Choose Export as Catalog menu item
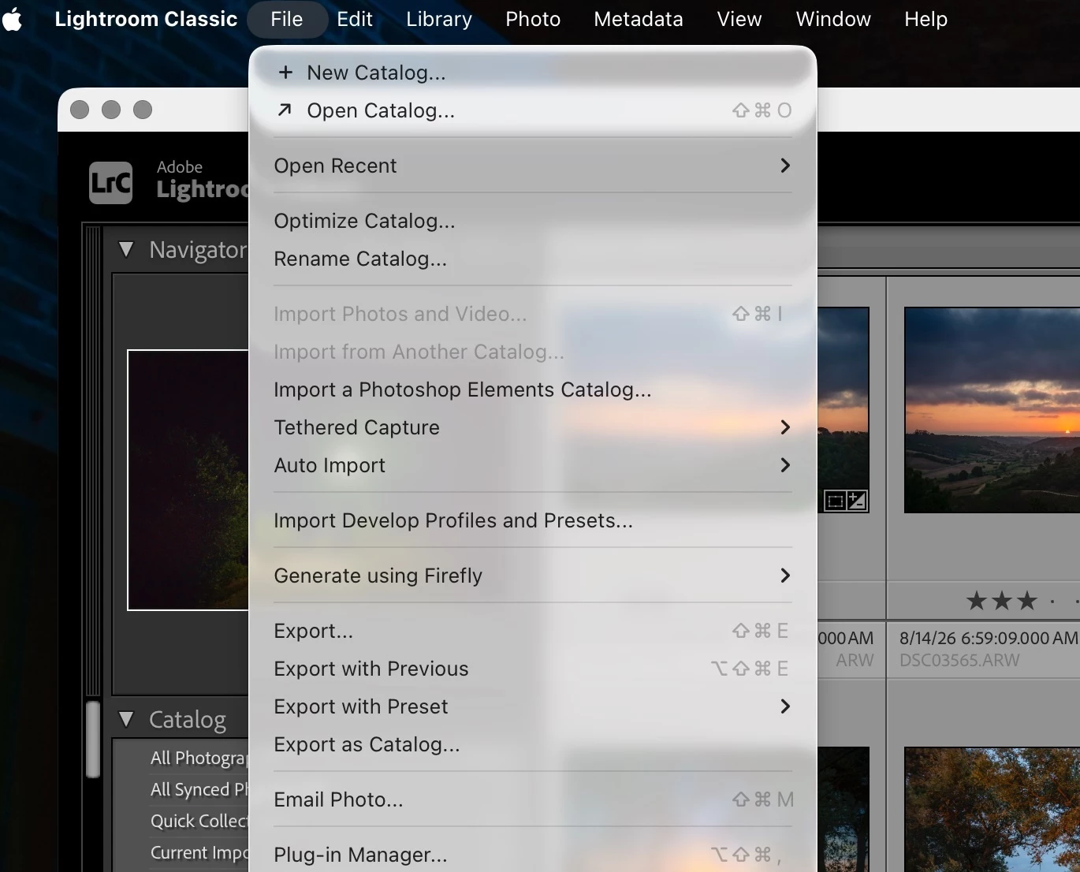1080x872 pixels. coord(533,744)
